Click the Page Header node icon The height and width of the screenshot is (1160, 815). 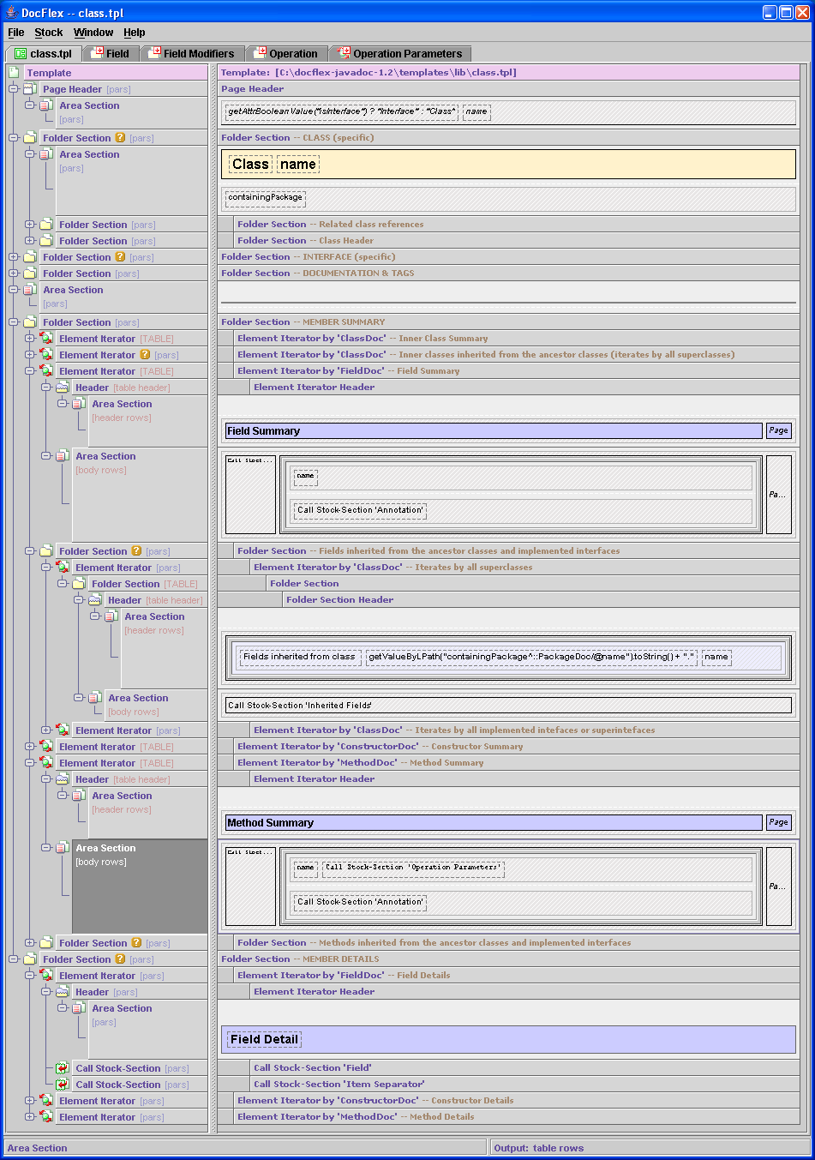coord(30,89)
